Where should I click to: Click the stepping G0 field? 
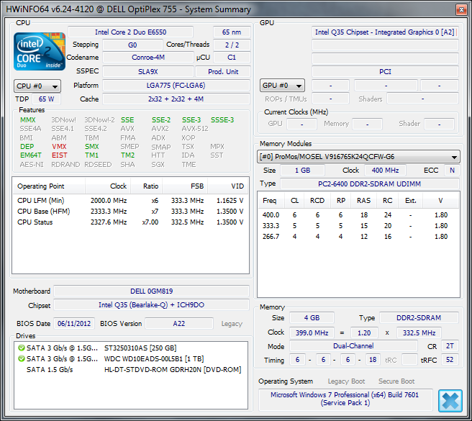click(132, 45)
